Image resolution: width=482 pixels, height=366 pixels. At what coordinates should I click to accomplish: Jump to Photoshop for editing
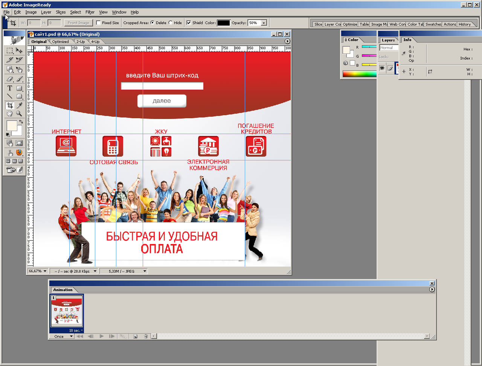tap(14, 170)
